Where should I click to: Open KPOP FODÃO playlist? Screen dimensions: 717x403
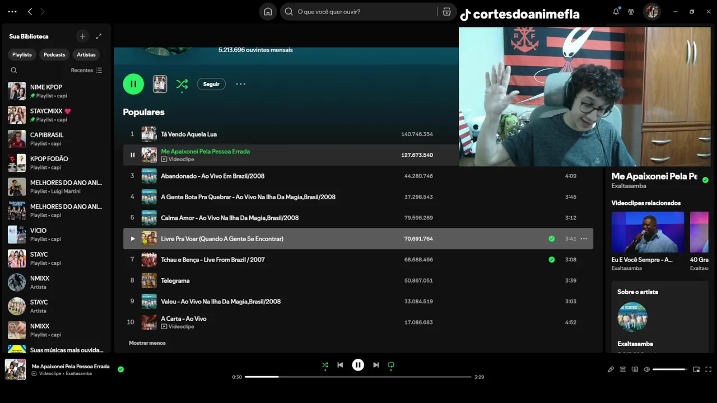(56, 163)
